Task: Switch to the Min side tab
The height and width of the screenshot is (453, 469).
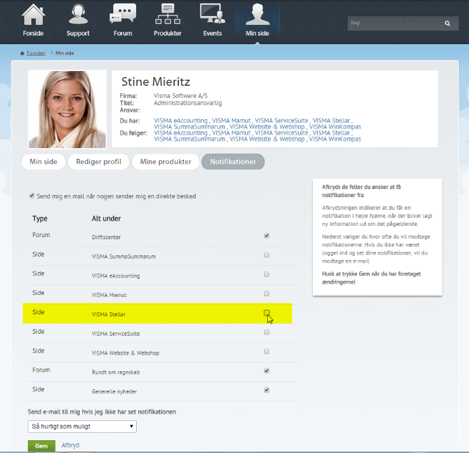Action: point(44,162)
